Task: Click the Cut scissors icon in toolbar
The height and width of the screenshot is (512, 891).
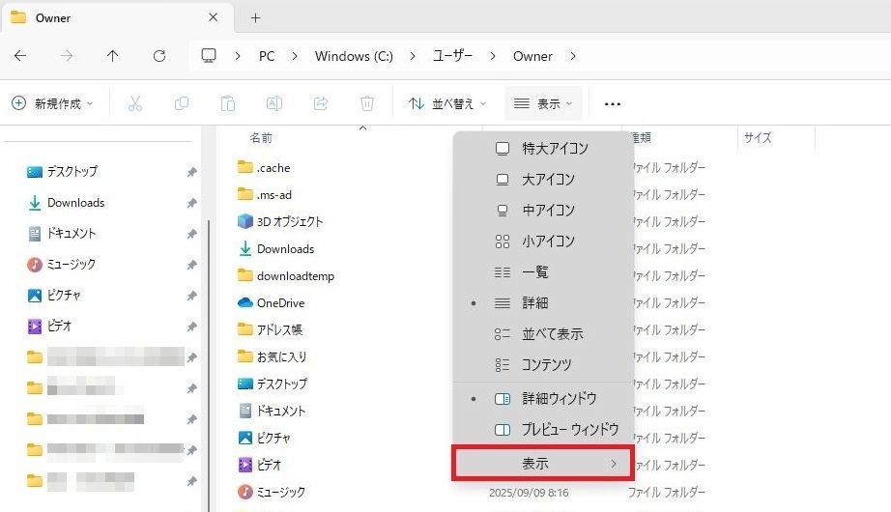Action: pos(135,103)
